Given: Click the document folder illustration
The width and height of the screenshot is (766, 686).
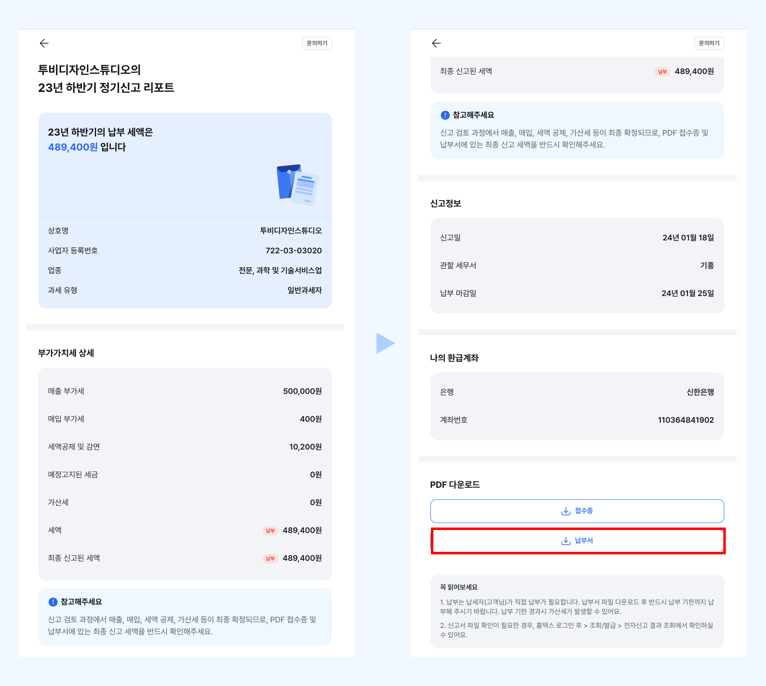Looking at the screenshot, I should (x=297, y=185).
